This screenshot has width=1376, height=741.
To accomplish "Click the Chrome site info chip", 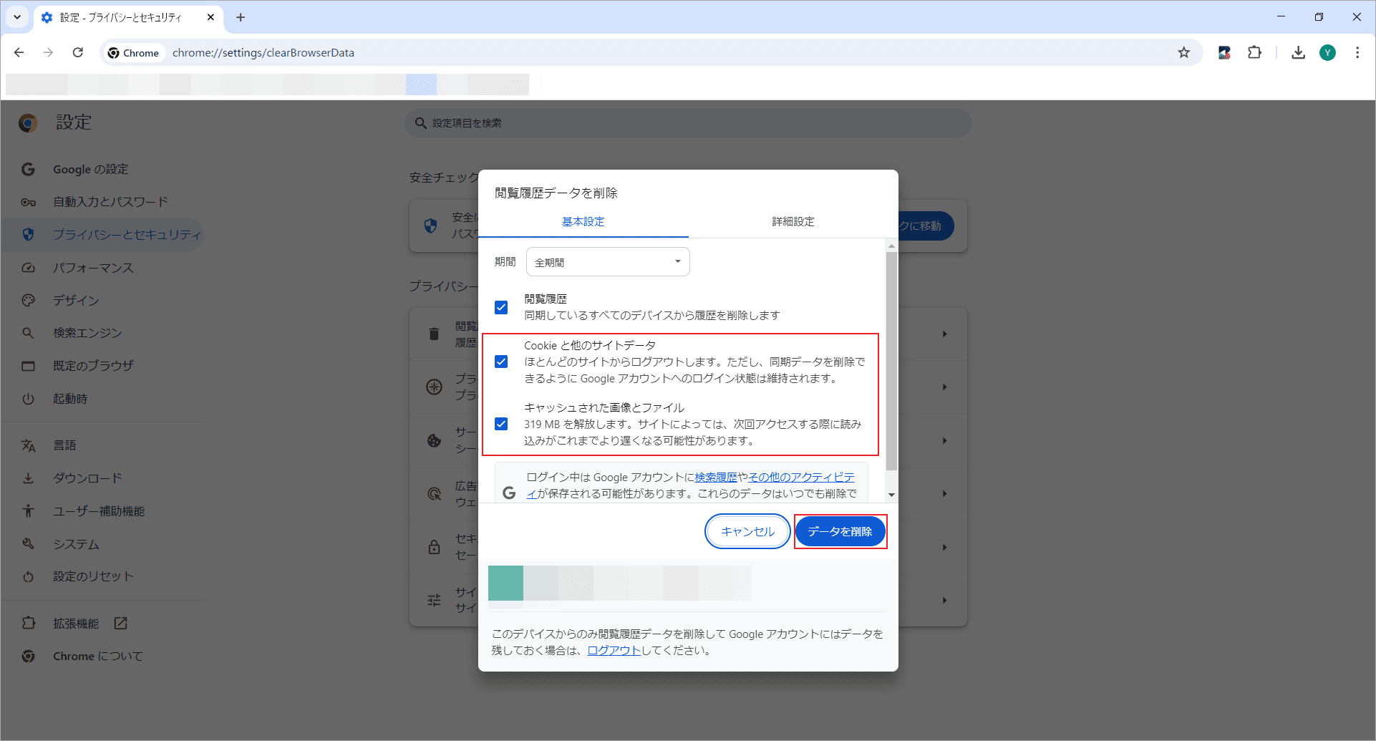I will click(134, 52).
